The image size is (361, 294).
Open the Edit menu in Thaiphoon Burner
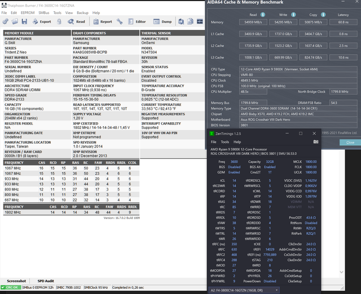(x=14, y=13)
